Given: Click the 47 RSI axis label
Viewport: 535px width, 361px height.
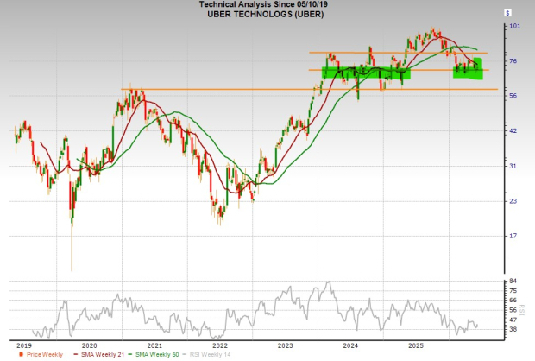Looking at the screenshot, I should coord(513,320).
